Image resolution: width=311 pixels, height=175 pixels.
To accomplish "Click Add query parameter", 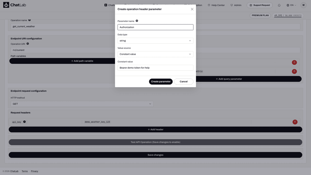I will [229, 79].
